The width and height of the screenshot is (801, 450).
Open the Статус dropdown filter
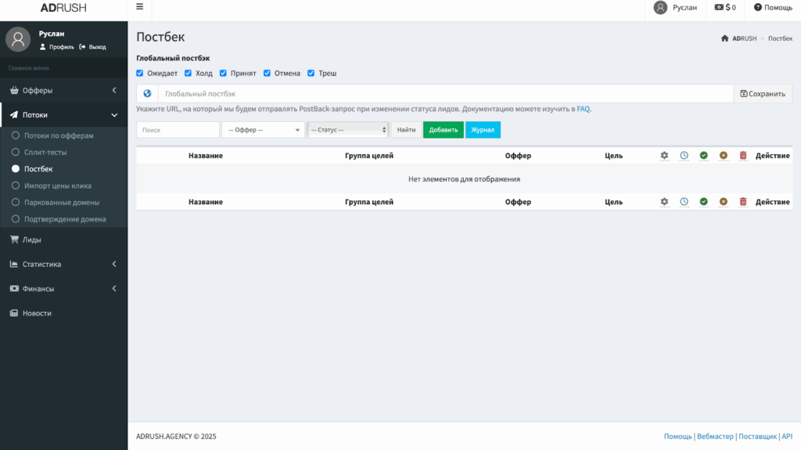tap(348, 130)
